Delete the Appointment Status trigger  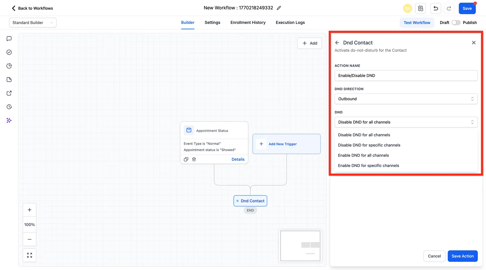tap(194, 159)
